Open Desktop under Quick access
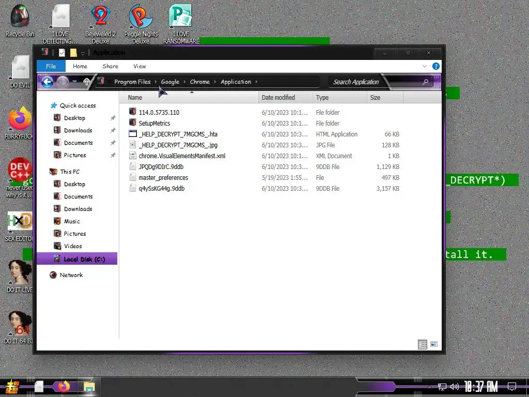 (74, 118)
